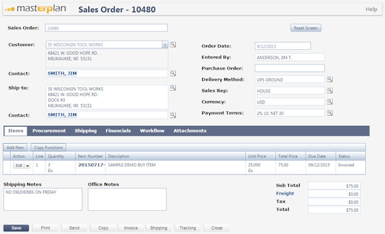This screenshot has height=234, width=385.
Task: Click the empty Purchase Order field
Action: pos(290,68)
